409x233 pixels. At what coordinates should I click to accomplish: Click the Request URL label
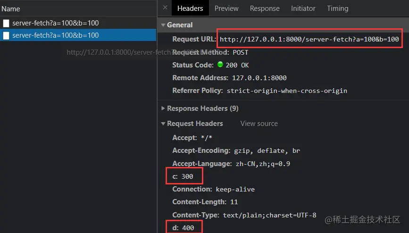tap(194, 39)
